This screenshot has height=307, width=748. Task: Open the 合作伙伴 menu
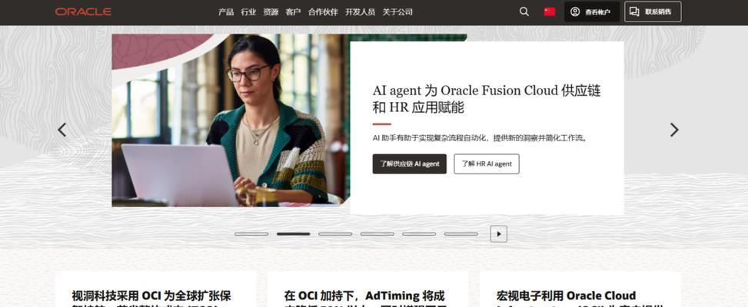323,12
